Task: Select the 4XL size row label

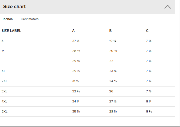Action: 4,101
